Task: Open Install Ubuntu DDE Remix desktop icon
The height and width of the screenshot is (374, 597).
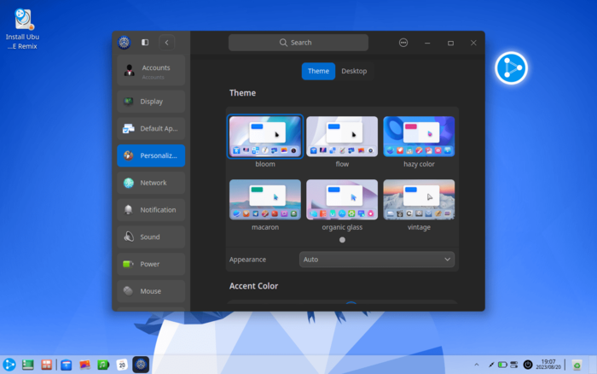Action: pos(22,29)
